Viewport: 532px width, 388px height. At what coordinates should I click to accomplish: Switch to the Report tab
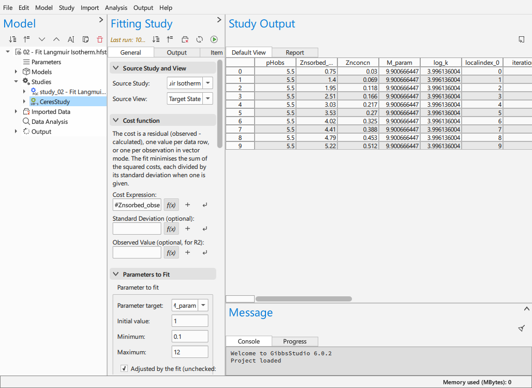[295, 52]
